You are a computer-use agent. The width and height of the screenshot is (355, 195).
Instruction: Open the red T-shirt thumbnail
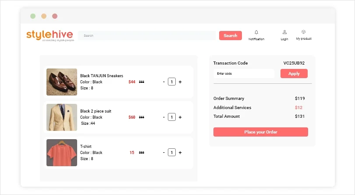click(62, 153)
